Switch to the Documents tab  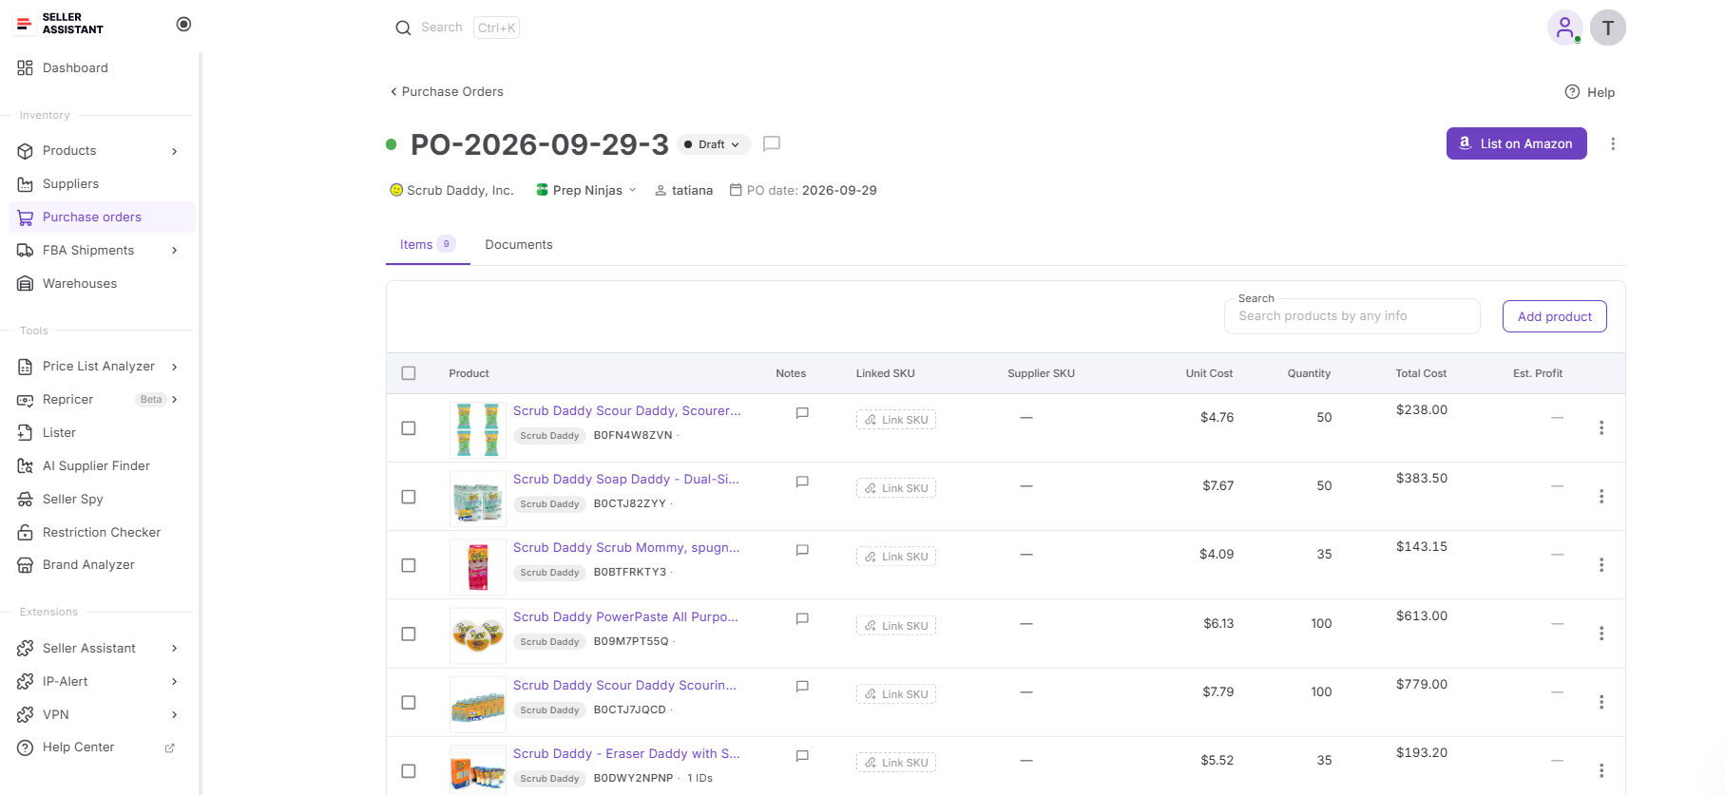click(x=519, y=245)
